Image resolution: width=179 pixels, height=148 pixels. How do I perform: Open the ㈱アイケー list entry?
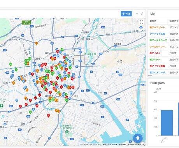tap(155, 60)
